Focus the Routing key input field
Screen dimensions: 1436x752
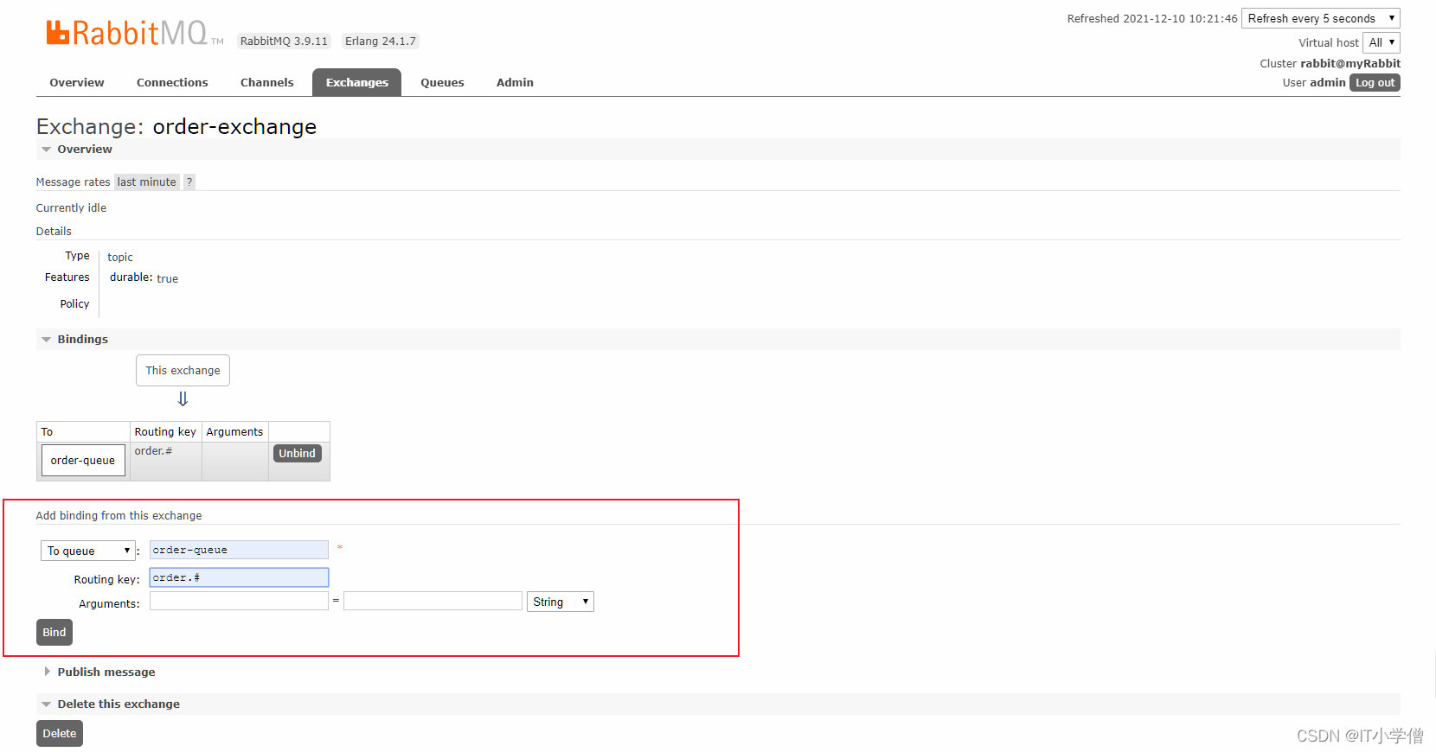(239, 577)
